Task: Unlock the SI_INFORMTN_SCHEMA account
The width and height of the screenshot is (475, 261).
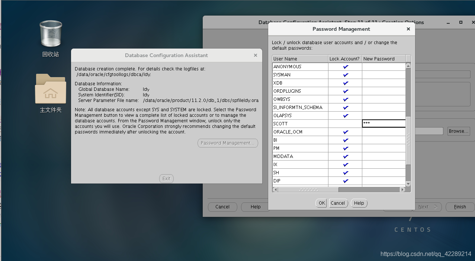Action: coord(345,107)
